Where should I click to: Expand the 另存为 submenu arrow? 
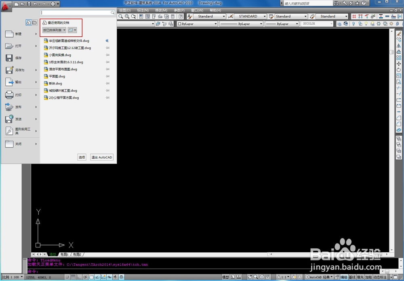click(x=36, y=70)
